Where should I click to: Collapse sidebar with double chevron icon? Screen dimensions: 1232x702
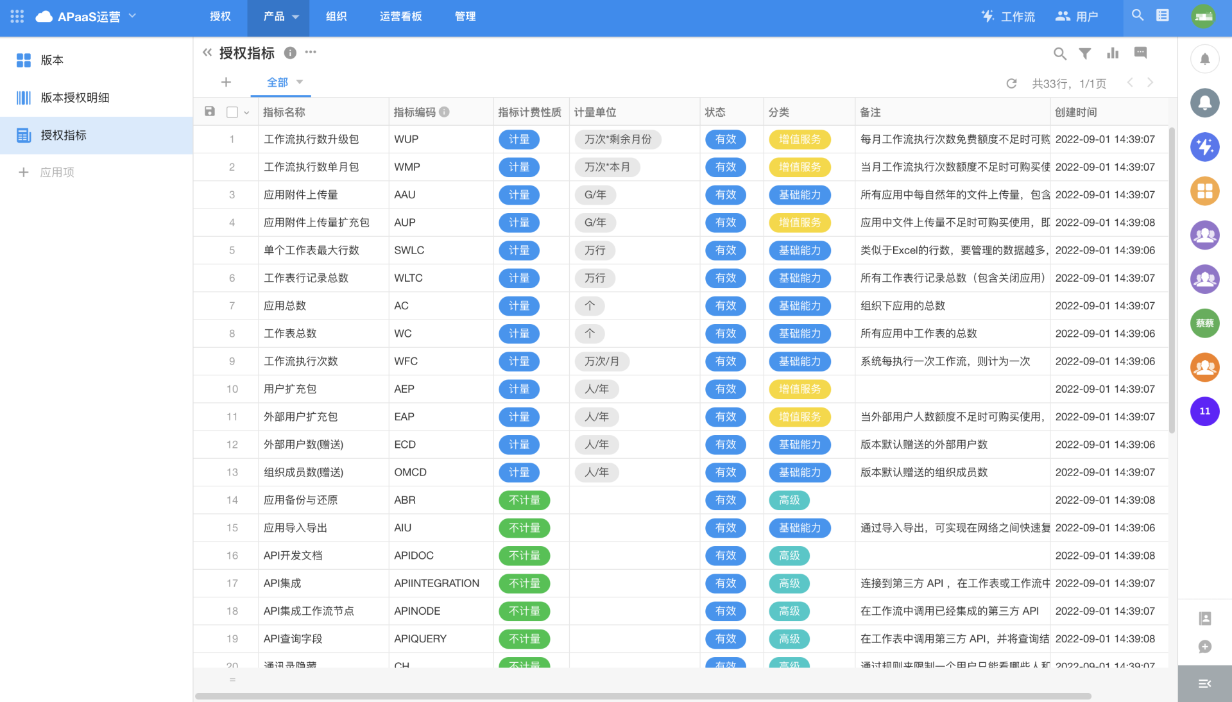point(207,53)
